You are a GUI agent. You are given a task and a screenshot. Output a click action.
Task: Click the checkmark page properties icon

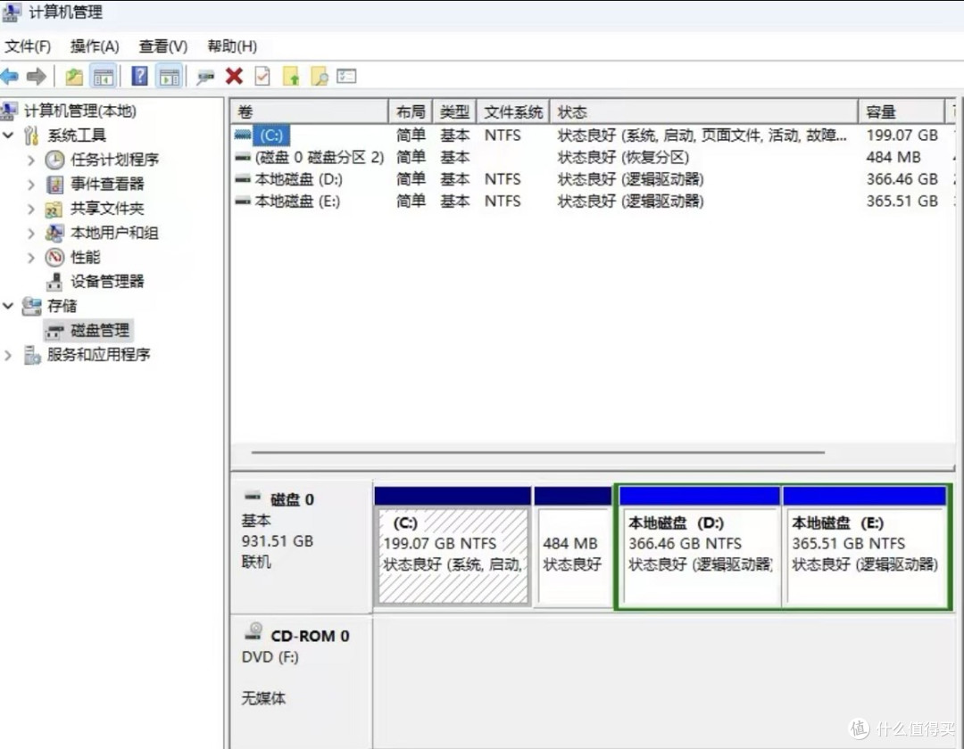tap(262, 76)
